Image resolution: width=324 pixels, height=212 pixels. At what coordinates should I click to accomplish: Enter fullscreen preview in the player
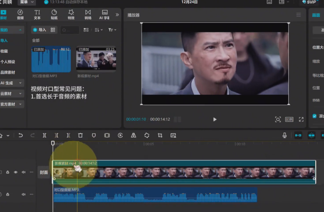[x=301, y=119]
